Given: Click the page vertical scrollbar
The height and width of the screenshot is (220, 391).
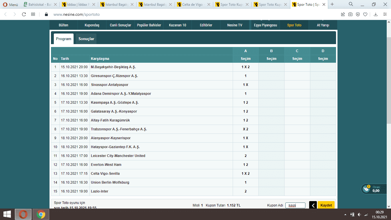Looking at the screenshot, I should (389, 80).
